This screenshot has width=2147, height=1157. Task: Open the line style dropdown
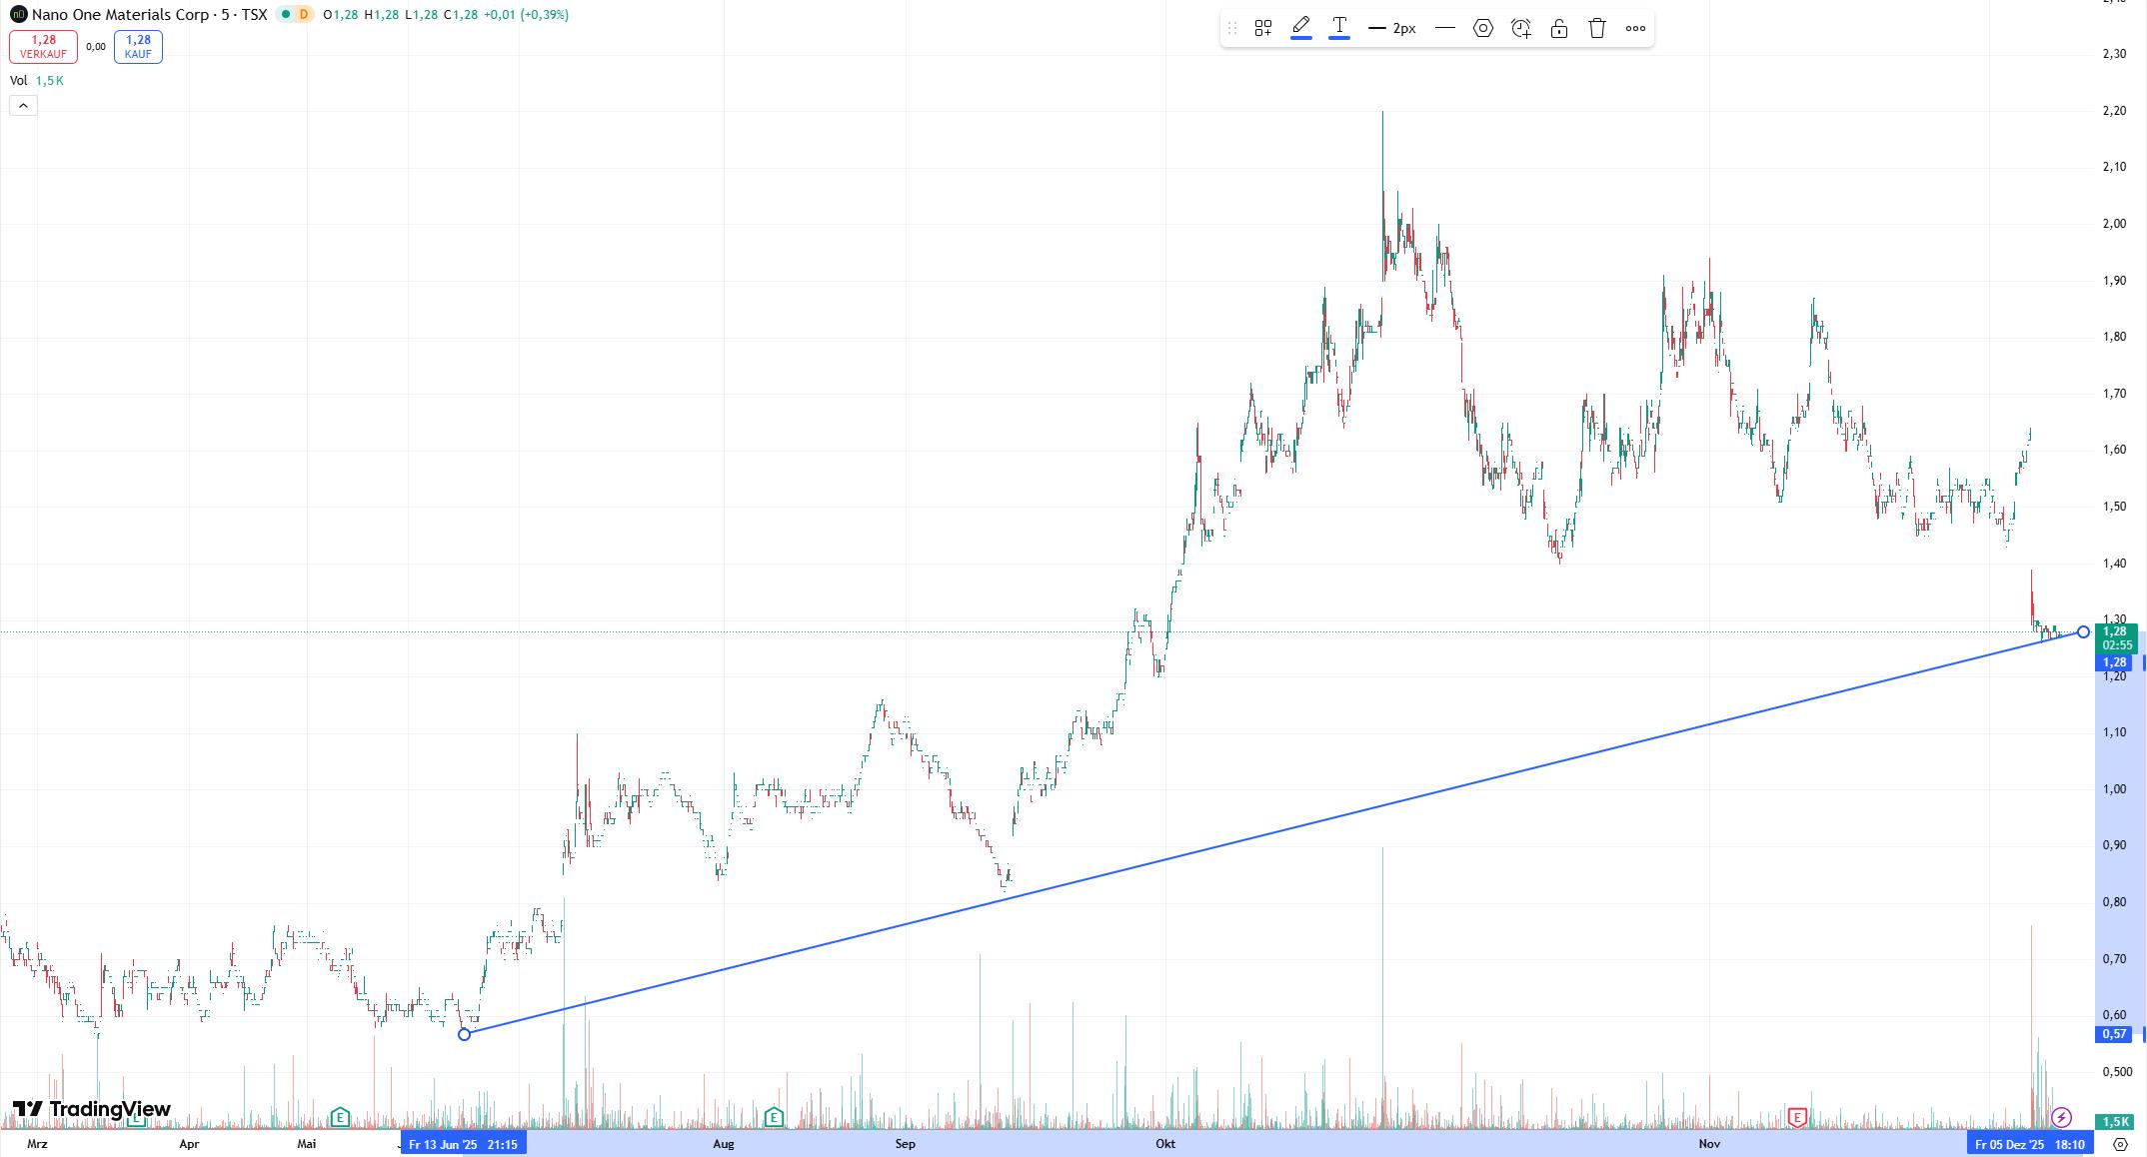pyautogui.click(x=1444, y=28)
